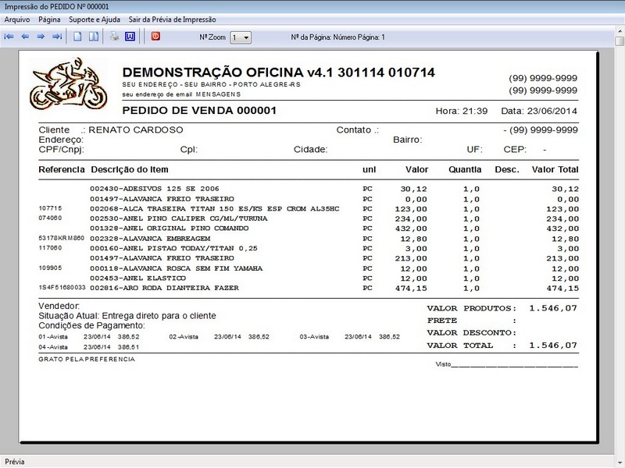Screen dimensions: 625x468
Task: Click Sair da Prévia de Impressão menu
Action: (x=172, y=19)
